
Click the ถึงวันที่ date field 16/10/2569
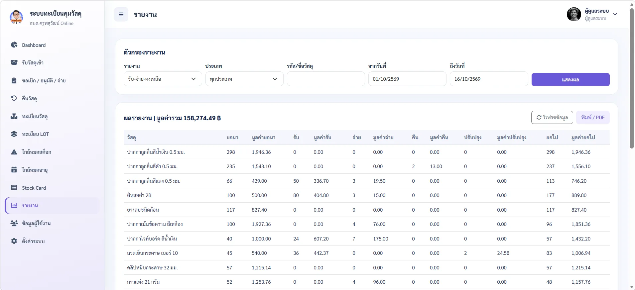pyautogui.click(x=489, y=79)
